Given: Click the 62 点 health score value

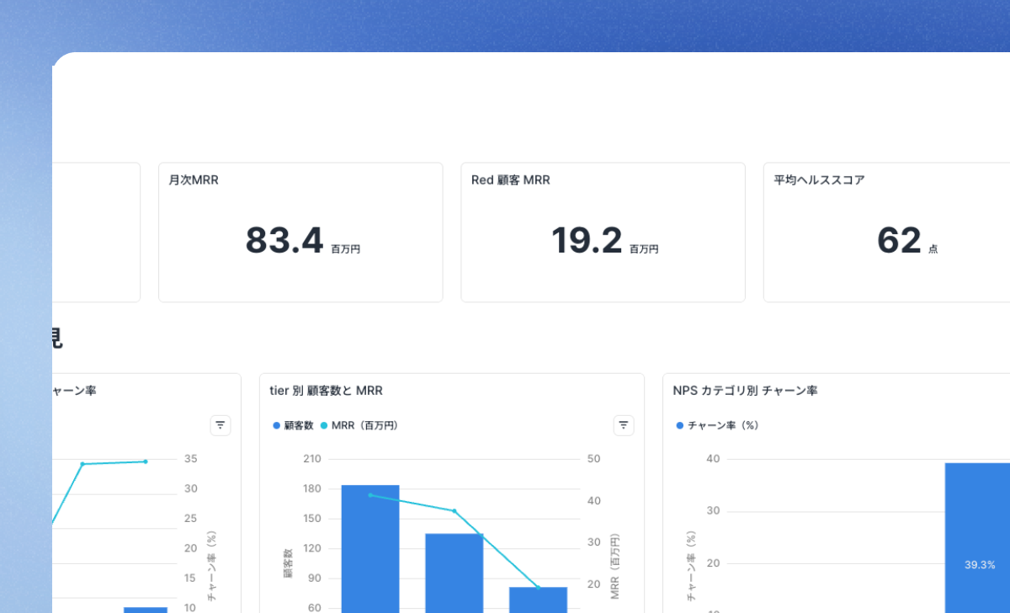Looking at the screenshot, I should [907, 241].
